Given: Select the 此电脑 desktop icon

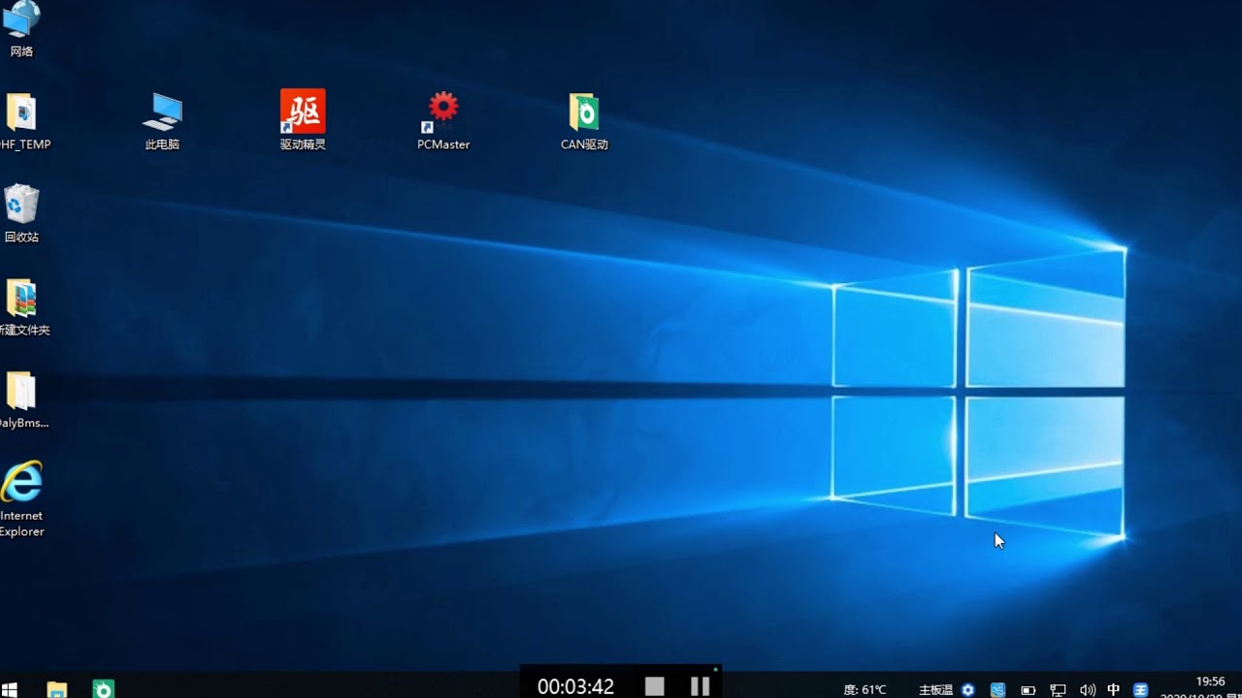Looking at the screenshot, I should pos(162,120).
